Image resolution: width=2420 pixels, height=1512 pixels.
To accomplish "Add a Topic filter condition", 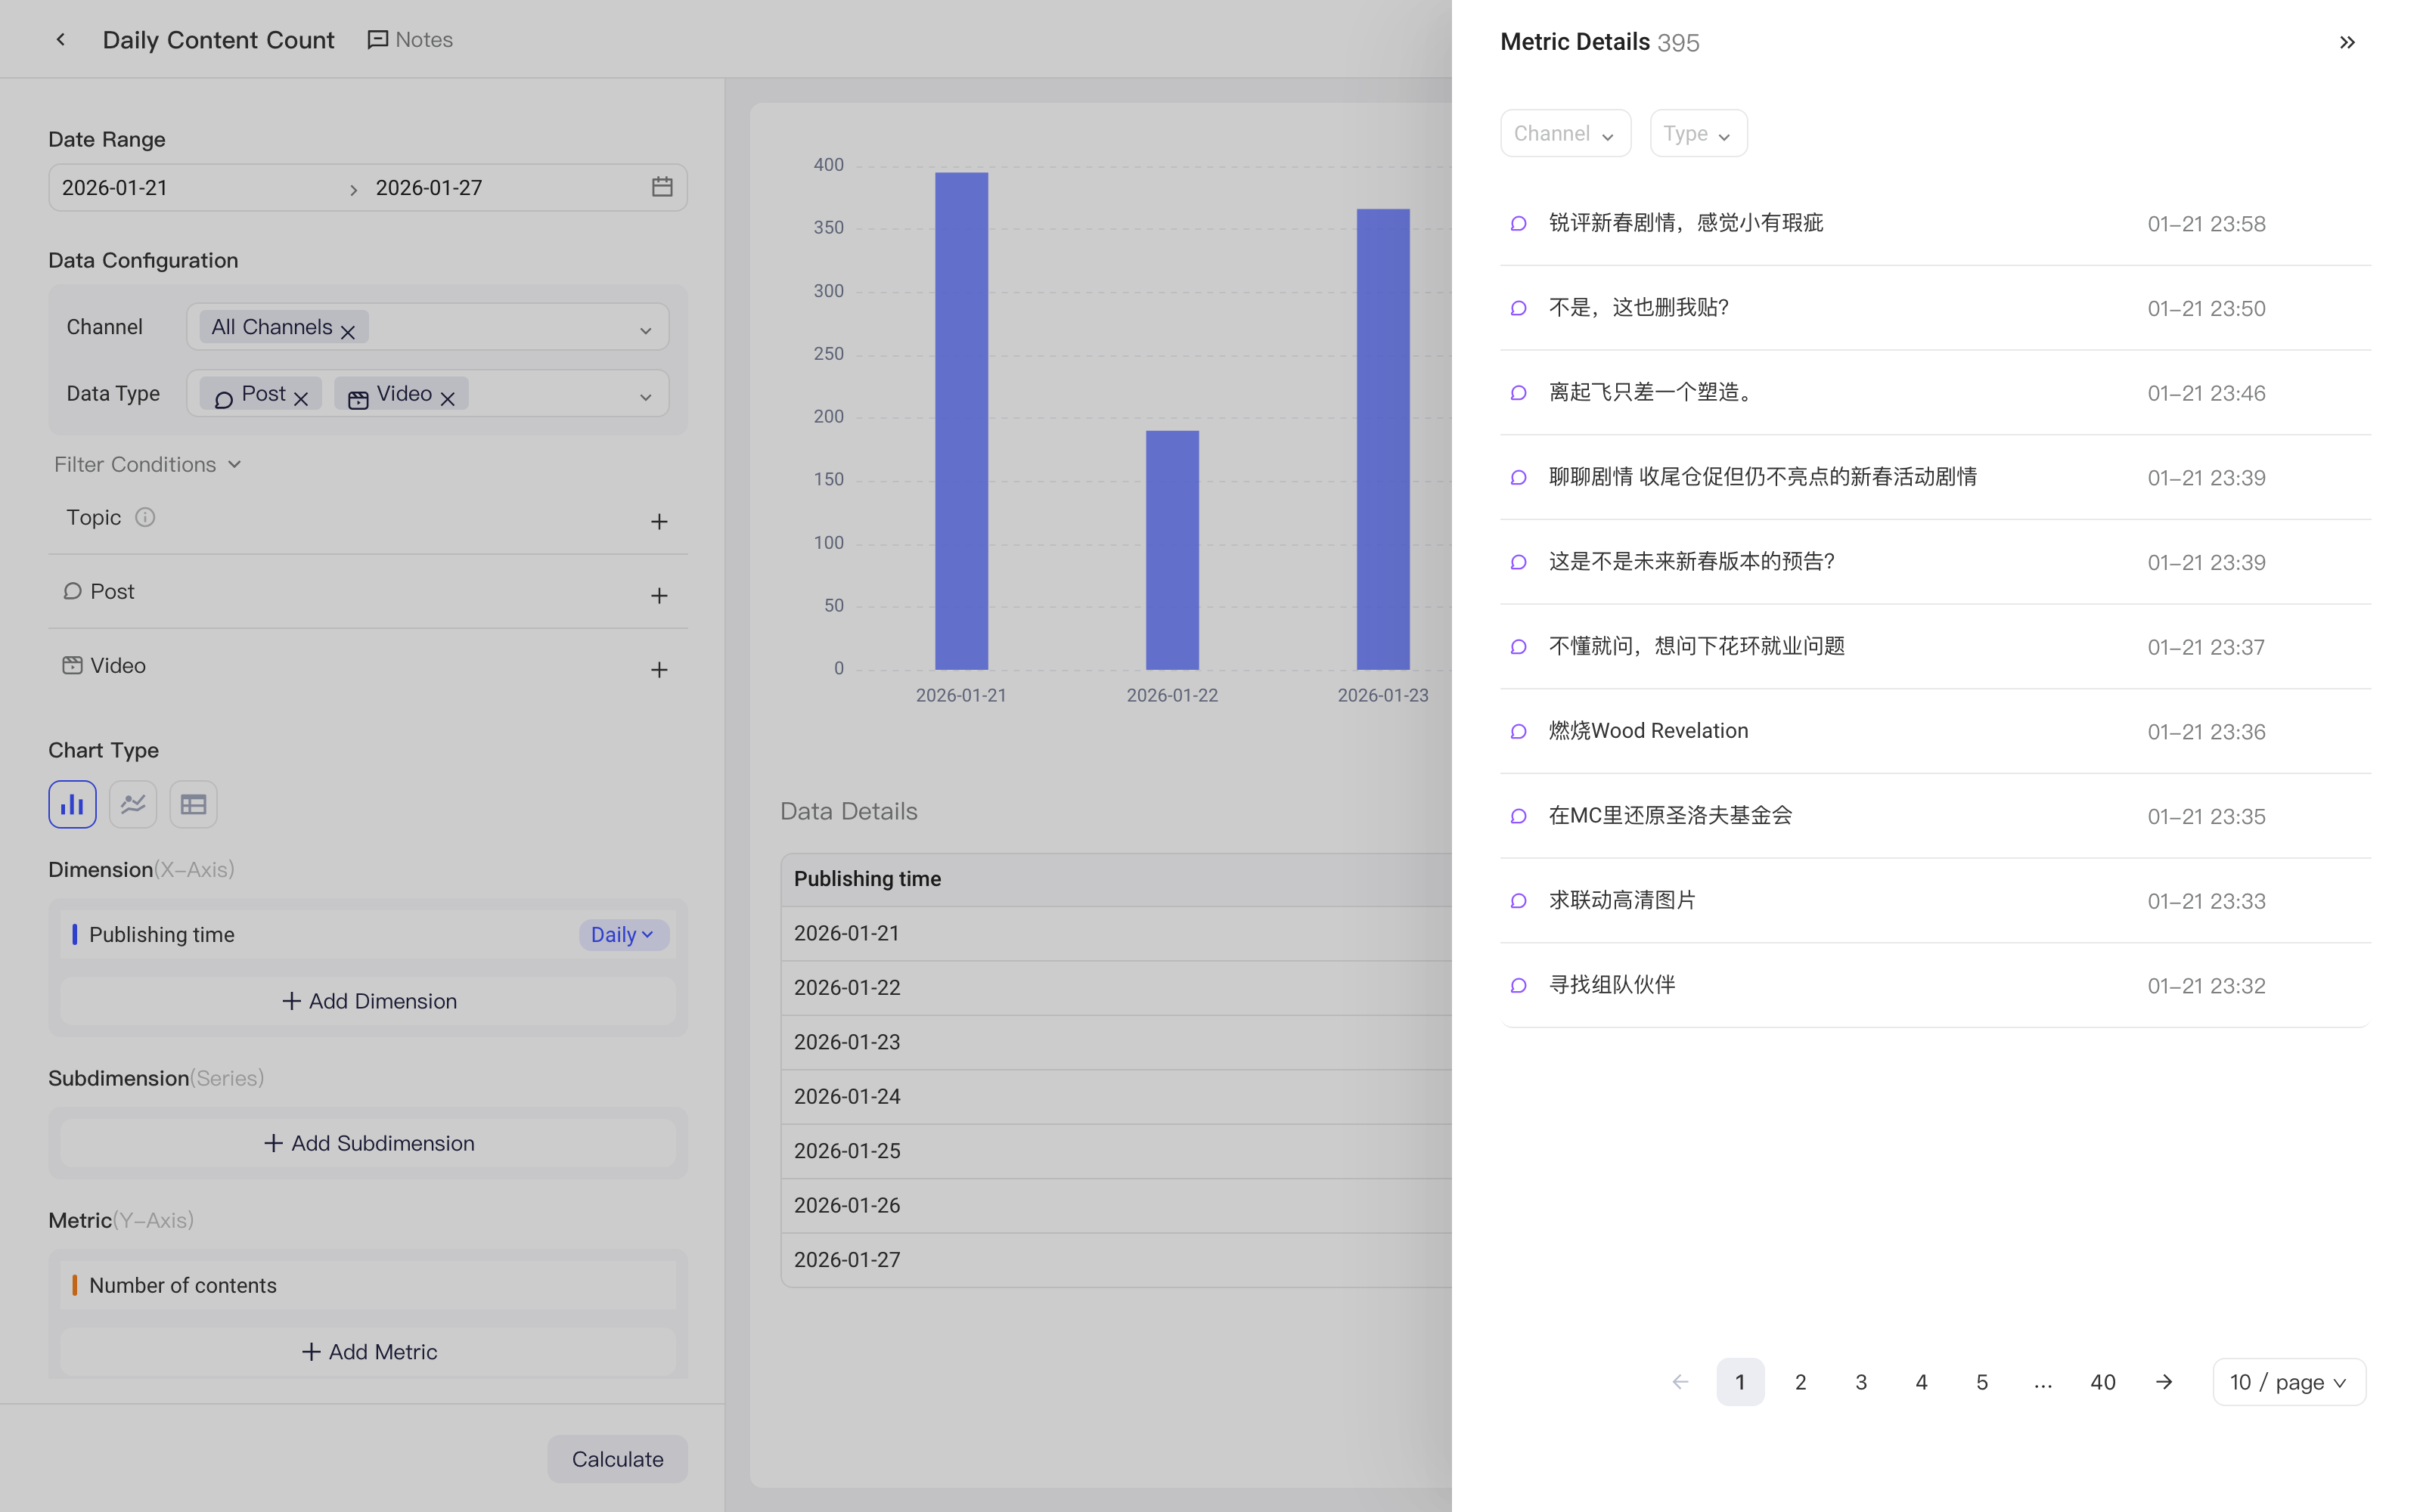I will [x=659, y=521].
